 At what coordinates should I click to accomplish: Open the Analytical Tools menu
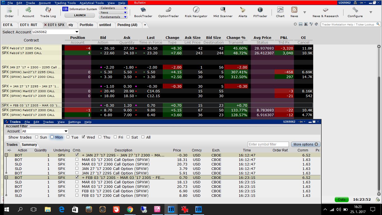pos(91,3)
